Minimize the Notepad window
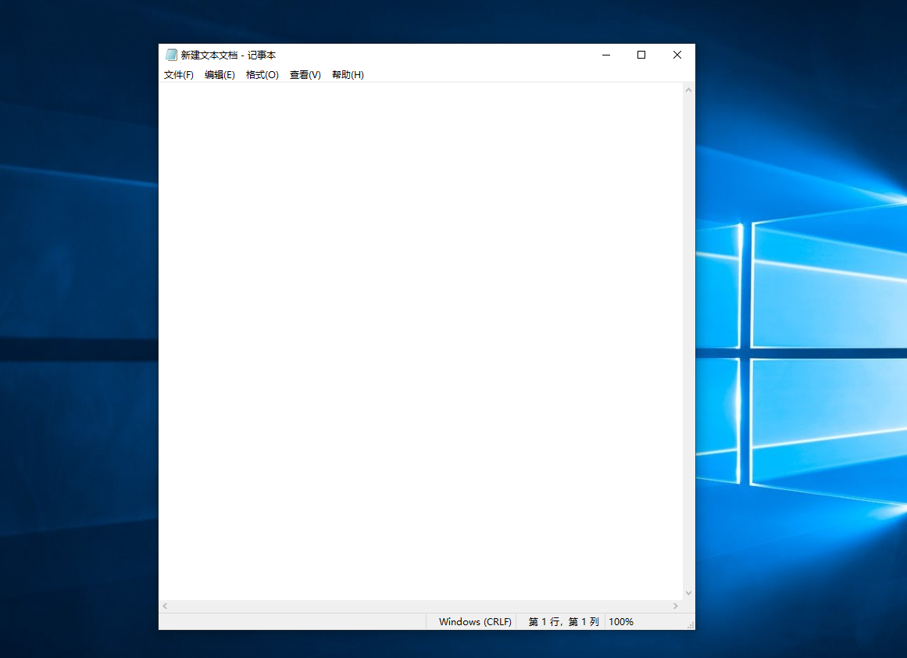907x658 pixels. click(605, 55)
